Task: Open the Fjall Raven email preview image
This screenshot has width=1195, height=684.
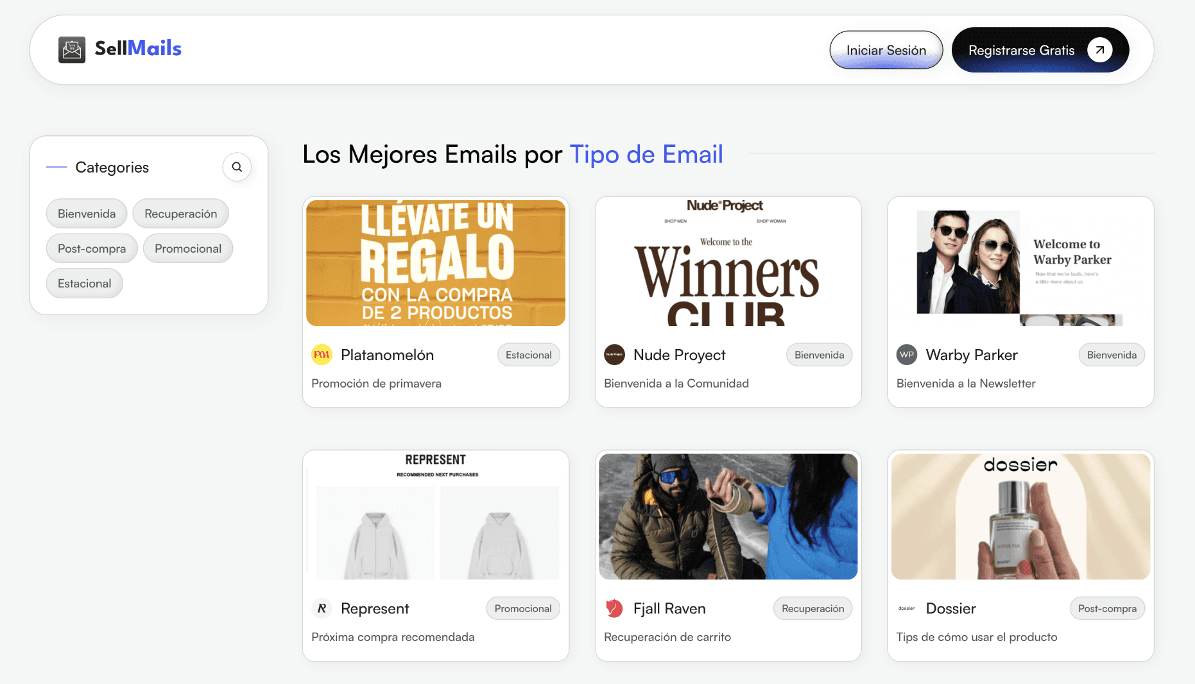Action: pos(728,517)
